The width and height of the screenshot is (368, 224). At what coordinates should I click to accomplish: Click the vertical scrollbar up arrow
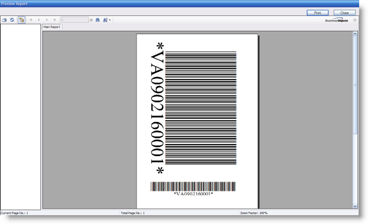[x=355, y=34]
